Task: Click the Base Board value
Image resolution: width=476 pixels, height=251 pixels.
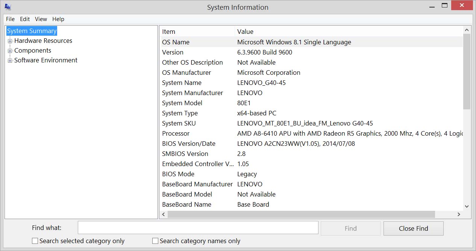Action: click(x=253, y=204)
